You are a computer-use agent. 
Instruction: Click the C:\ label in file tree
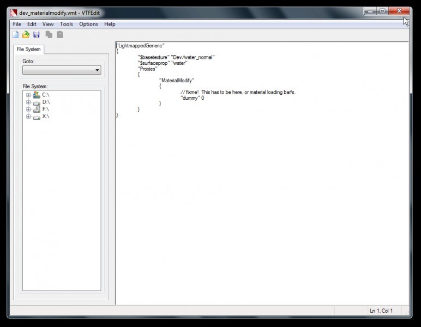tap(46, 95)
